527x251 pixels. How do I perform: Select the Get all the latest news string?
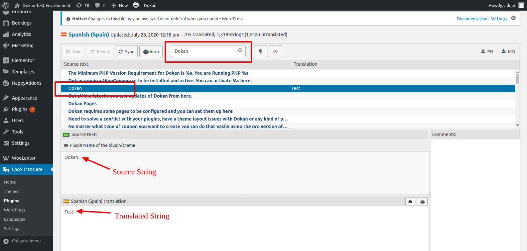(x=288, y=96)
